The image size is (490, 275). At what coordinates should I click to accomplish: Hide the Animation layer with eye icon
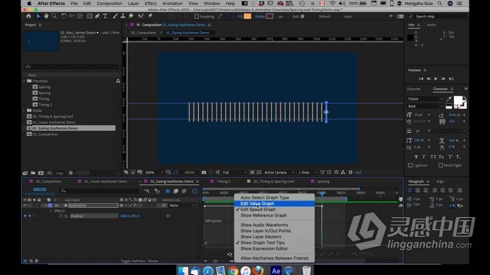(x=25, y=205)
